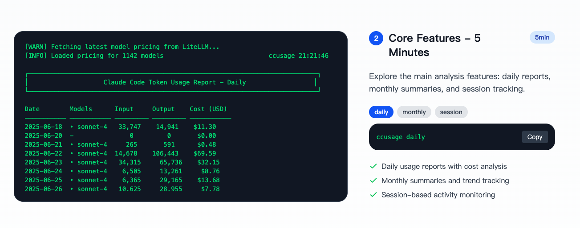
Task: Click the sonnet-4 model in the 2025-06-18 row
Action: 92,127
